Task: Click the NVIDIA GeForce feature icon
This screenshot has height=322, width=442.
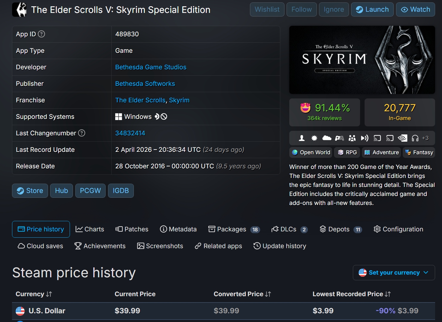Action: (x=402, y=138)
